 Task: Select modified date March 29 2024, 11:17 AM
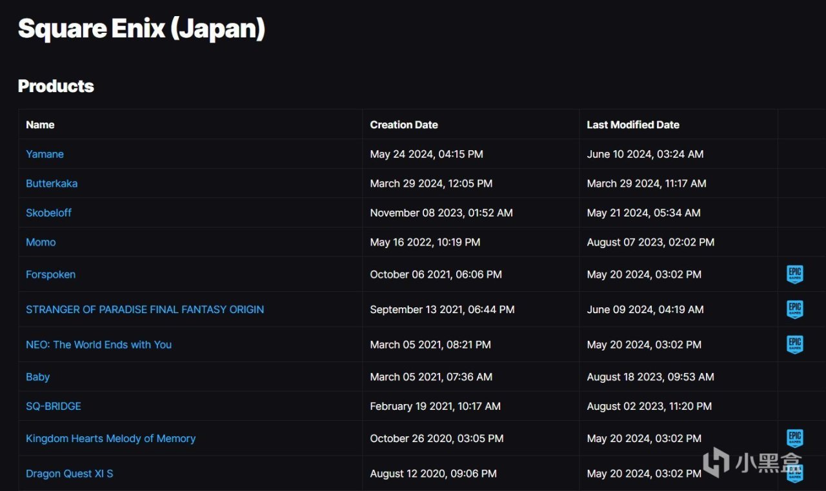pos(647,184)
